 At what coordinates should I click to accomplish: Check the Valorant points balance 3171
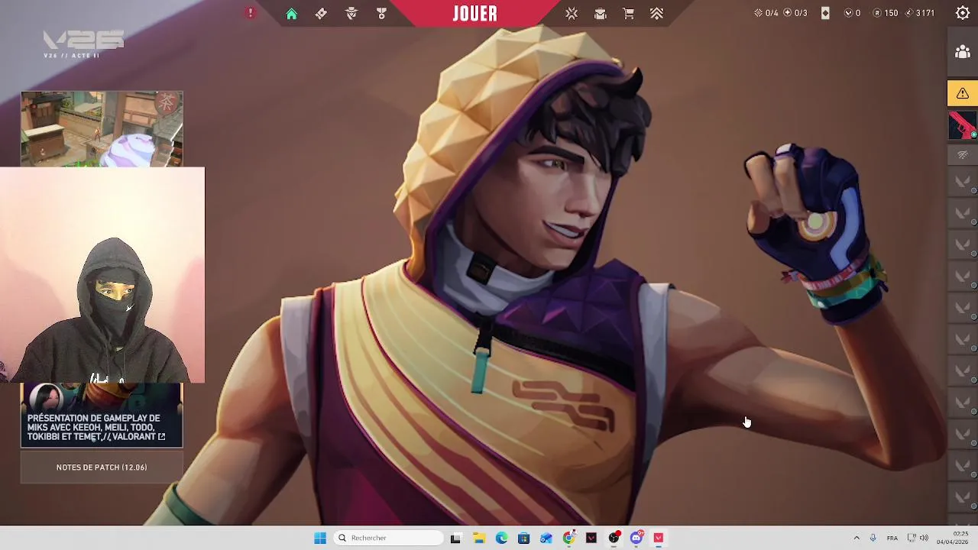[920, 13]
